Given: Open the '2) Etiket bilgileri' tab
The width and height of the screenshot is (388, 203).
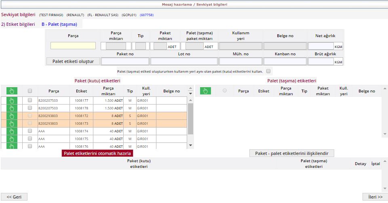Looking at the screenshot, I should click(x=18, y=24).
